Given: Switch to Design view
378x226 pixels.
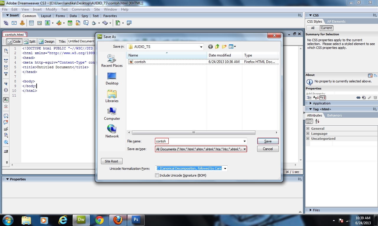Looking at the screenshot, I should point(47,41).
